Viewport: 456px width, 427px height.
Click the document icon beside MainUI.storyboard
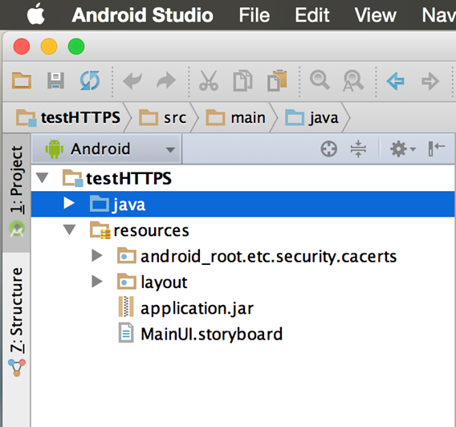126,332
